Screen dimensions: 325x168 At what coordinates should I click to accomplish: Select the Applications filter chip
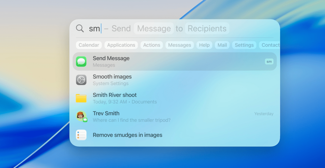(121, 45)
